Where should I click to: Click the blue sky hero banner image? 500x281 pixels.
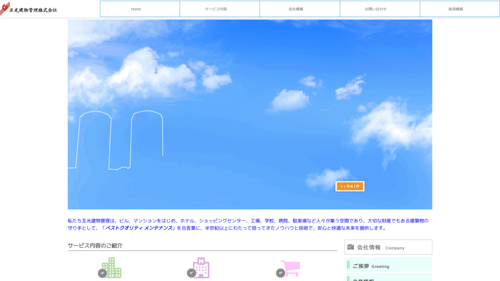(x=250, y=112)
